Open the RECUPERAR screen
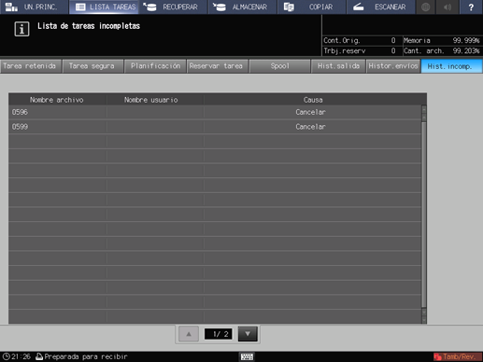This screenshot has height=362, width=483. pos(173,7)
